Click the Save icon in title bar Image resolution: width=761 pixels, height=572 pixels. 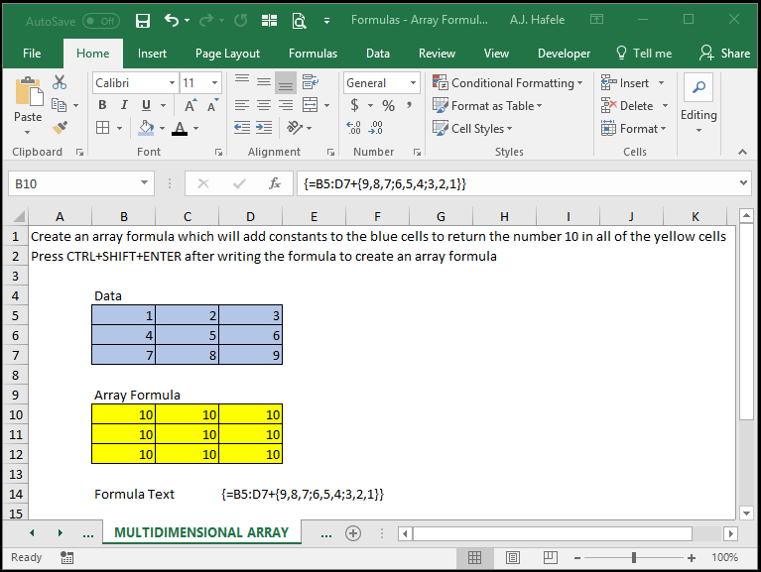(x=143, y=21)
